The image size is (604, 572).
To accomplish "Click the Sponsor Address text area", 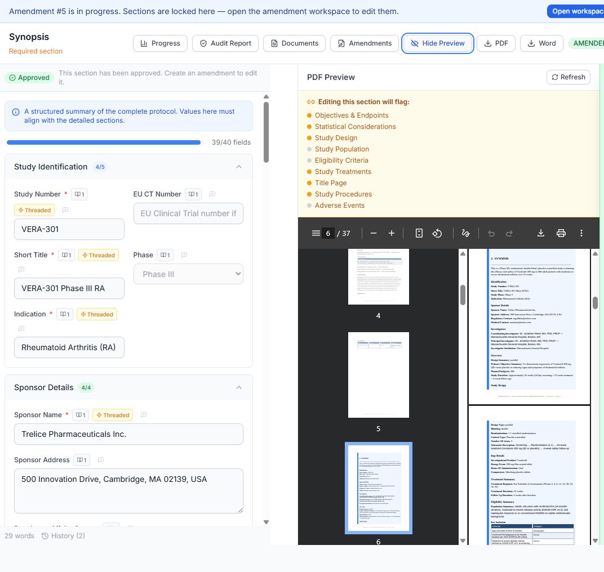I will (x=128, y=491).
